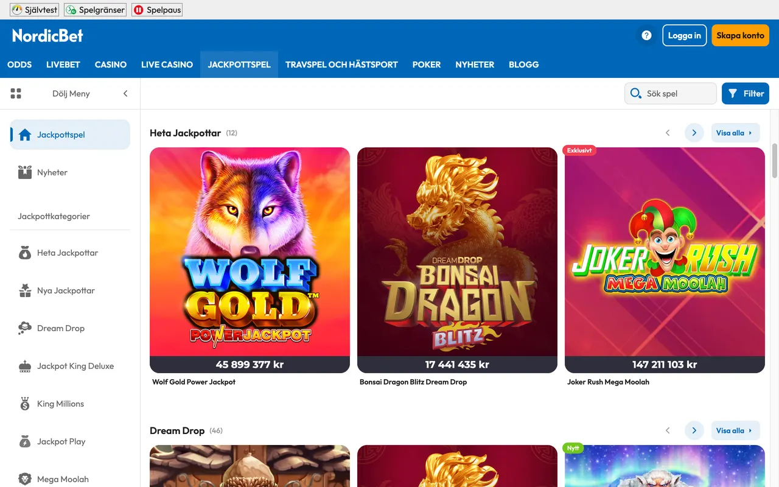Image resolution: width=779 pixels, height=487 pixels.
Task: Click the Spelpaus button
Action: click(x=157, y=10)
